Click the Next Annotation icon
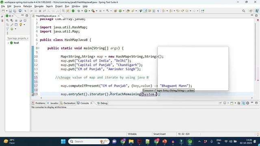The width and height of the screenshot is (260, 146). [164, 11]
